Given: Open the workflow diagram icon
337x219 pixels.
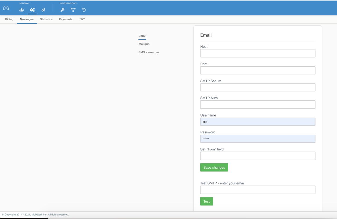Looking at the screenshot, I should [73, 10].
